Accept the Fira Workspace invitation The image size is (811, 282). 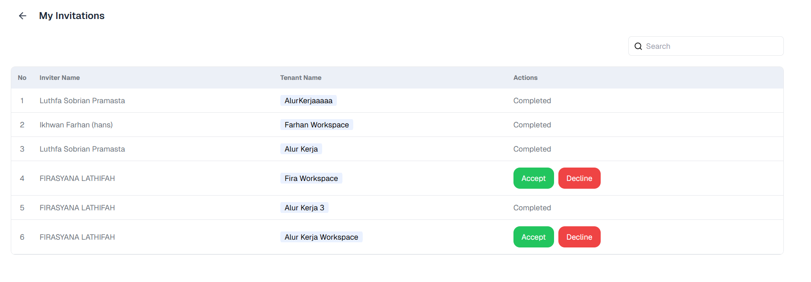click(533, 178)
